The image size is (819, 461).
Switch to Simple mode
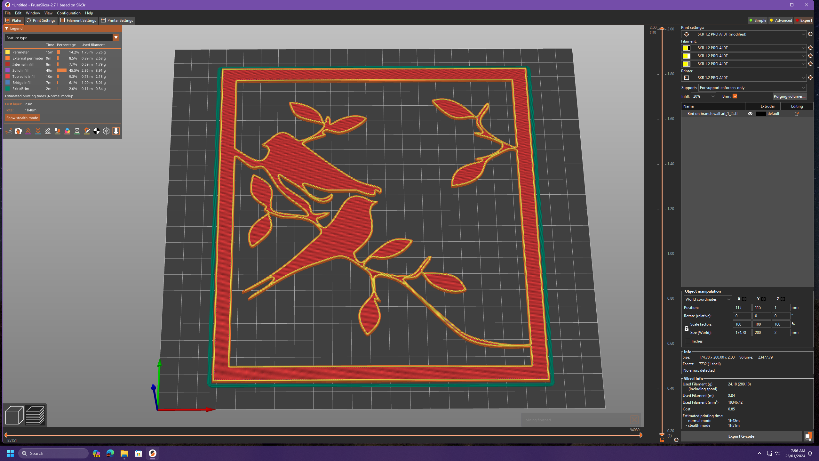(758, 20)
